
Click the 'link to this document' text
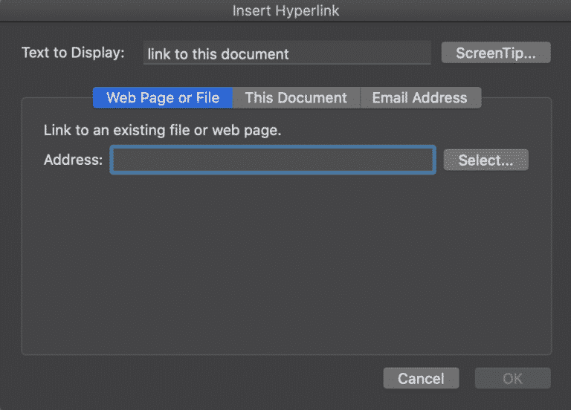[218, 54]
